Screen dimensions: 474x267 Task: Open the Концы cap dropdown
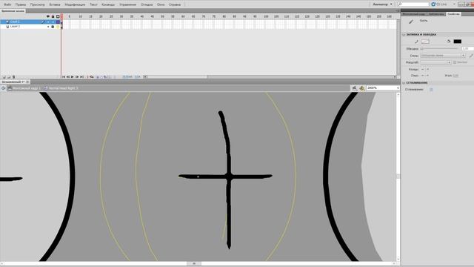(x=425, y=69)
